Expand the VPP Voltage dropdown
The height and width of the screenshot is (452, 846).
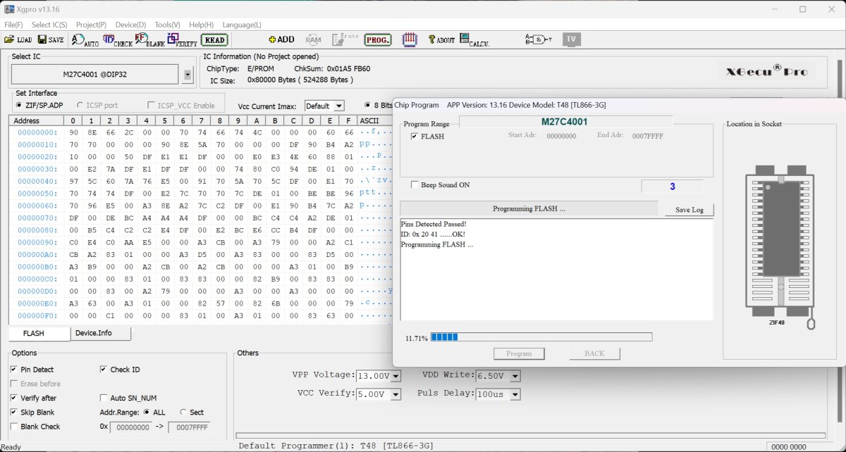point(396,376)
